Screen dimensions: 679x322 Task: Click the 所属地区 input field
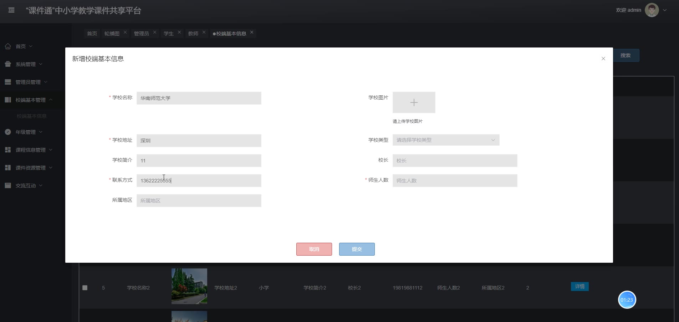199,201
